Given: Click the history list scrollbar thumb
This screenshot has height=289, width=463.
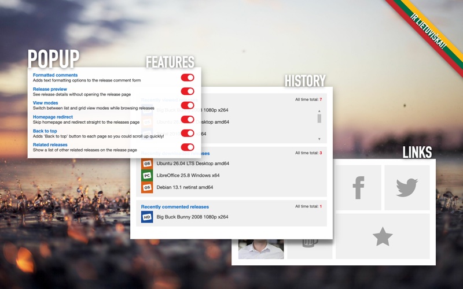Looking at the screenshot, I should (x=319, y=118).
